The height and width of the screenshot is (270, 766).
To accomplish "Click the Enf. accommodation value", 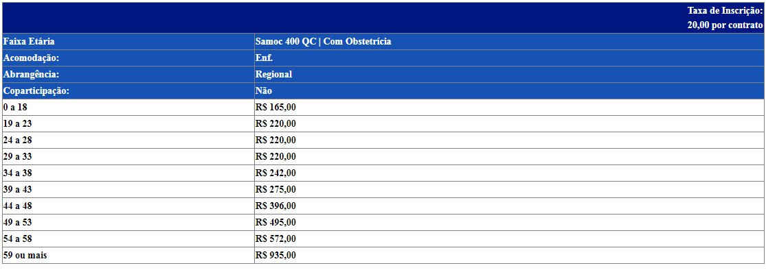I will click(x=264, y=58).
